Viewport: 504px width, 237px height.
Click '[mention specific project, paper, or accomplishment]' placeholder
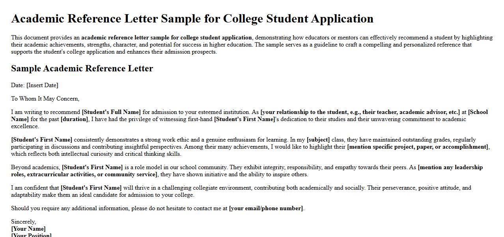point(418,147)
